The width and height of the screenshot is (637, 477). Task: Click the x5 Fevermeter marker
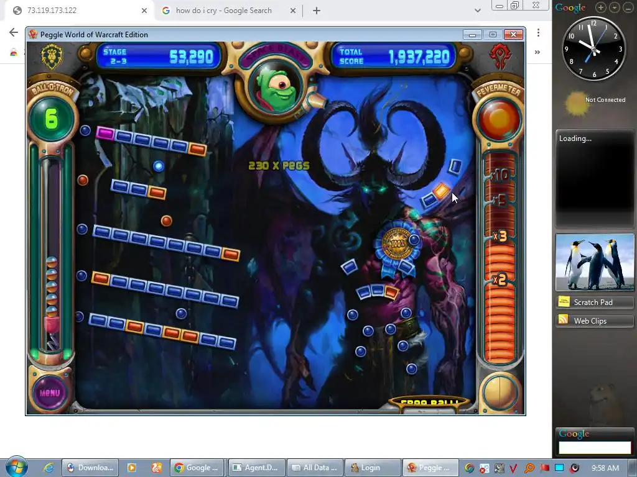pyautogui.click(x=500, y=200)
